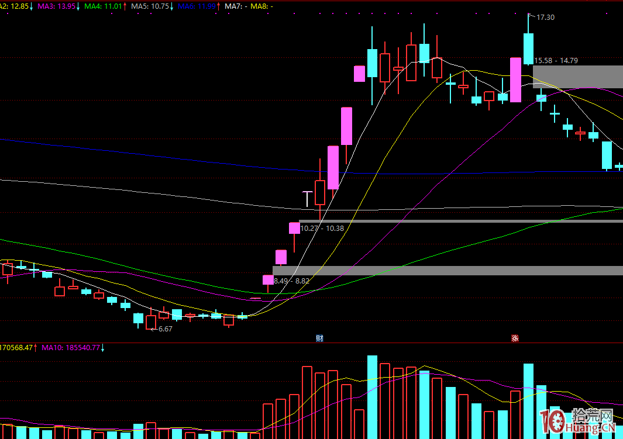Click the gray gap band beside 15.58 - 14.79
Screen dimensions: 623x439
point(578,77)
